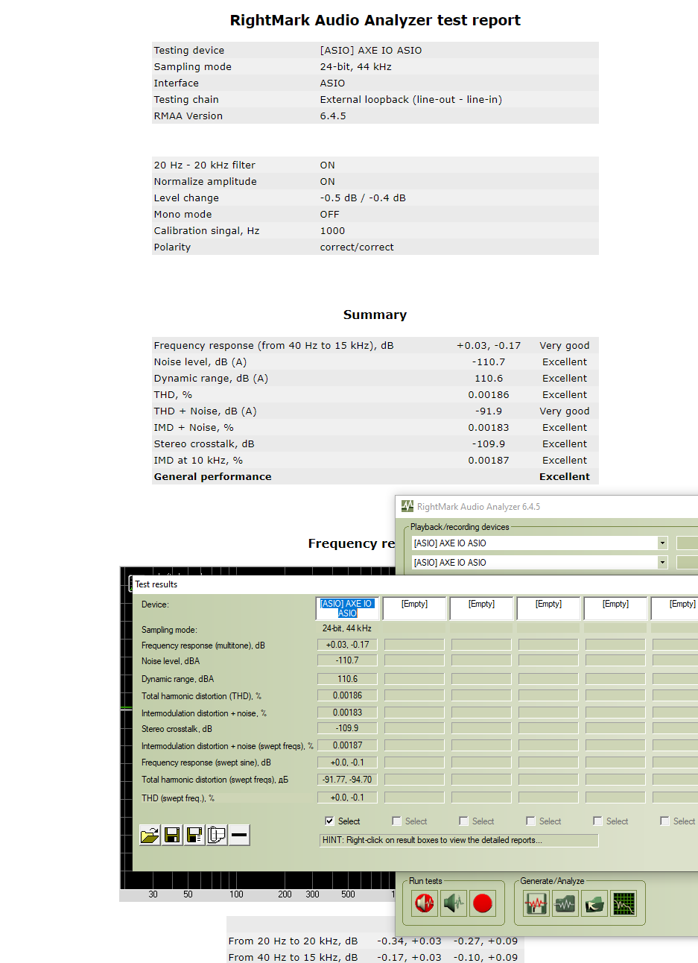
Task: Click the plain floppy-disk save icon in Test results
Action: [x=172, y=835]
